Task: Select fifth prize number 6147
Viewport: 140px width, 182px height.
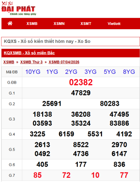Action: [x=119, y=154]
